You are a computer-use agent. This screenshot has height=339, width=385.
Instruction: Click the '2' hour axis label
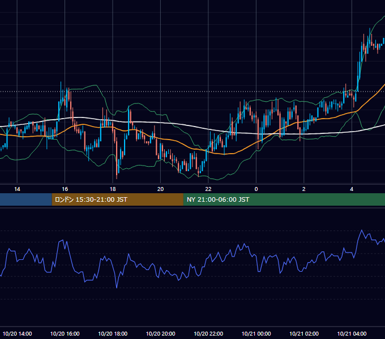tap(303, 189)
